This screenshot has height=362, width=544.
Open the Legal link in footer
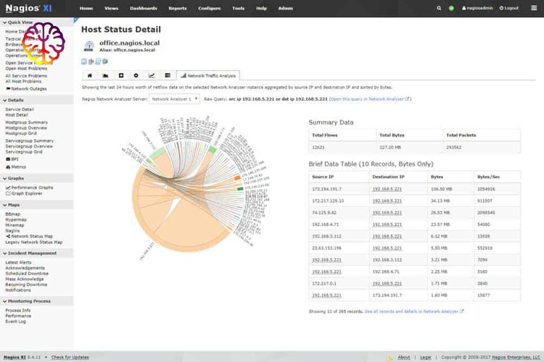(x=426, y=357)
